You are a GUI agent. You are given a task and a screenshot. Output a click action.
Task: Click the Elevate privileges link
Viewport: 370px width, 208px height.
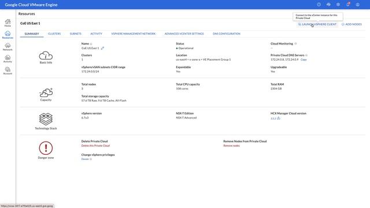click(x=85, y=159)
